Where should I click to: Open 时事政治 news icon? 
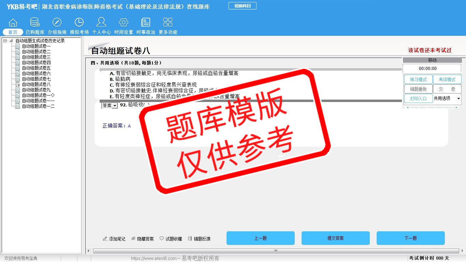point(146,23)
